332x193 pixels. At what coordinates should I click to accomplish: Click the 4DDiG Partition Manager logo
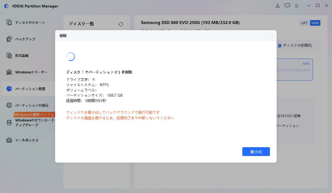(7, 6)
